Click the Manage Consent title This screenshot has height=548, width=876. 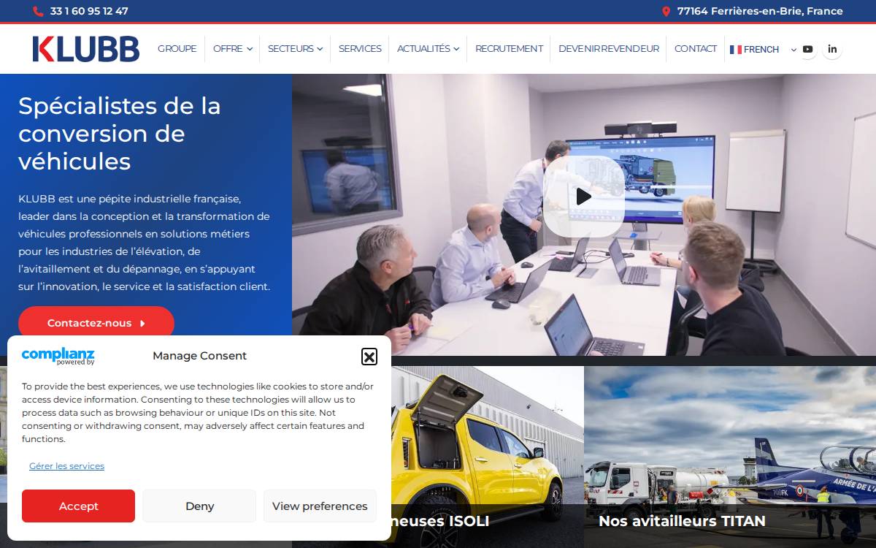pos(199,356)
